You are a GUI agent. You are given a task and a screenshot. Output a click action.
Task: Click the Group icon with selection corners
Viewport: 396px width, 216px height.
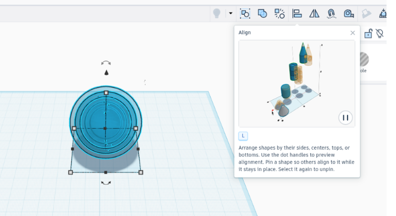point(245,13)
